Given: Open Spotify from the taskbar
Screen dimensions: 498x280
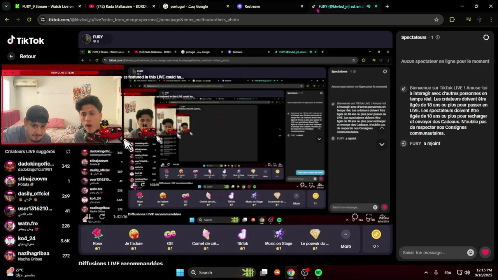Looking at the screenshot, I should click(x=318, y=273).
